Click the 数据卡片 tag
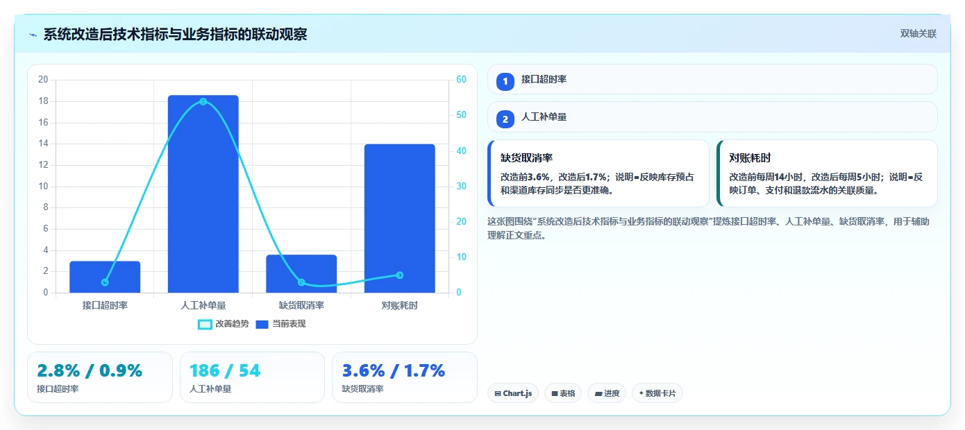The width and height of the screenshot is (965, 430). (657, 393)
